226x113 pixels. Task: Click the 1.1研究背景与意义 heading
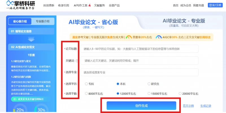point(21,61)
